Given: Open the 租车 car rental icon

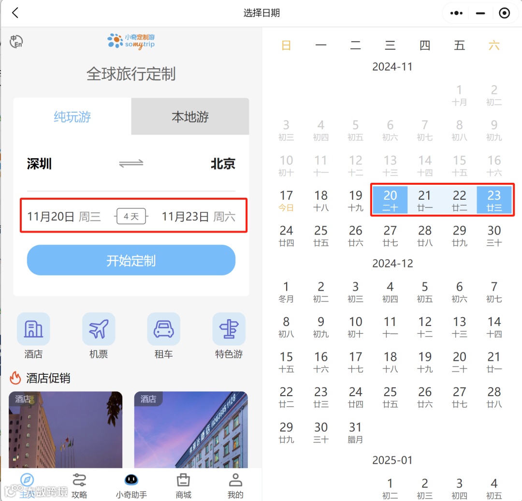Looking at the screenshot, I should [163, 329].
